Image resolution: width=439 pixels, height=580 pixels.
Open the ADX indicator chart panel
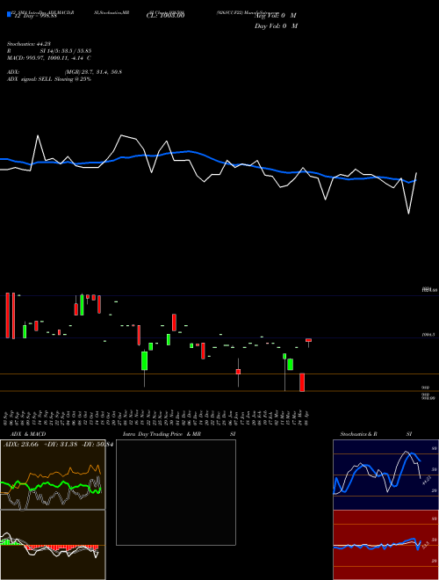(53, 475)
